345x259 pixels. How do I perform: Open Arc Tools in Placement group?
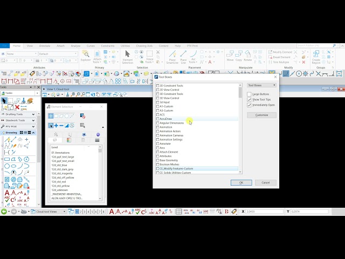pyautogui.click(x=193, y=57)
